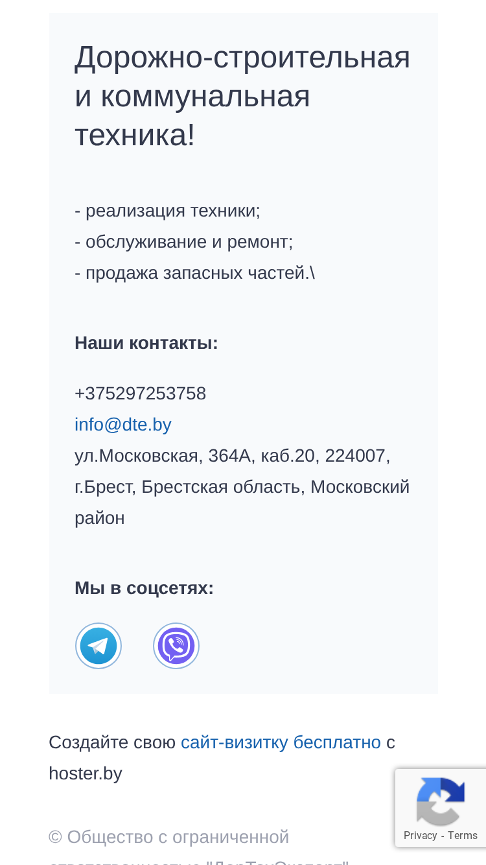Viewport: 486px width, 865px height.
Task: Click the Дорожно-строительная и коммунальная техника heading
Action: pos(242,96)
